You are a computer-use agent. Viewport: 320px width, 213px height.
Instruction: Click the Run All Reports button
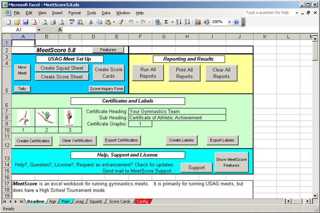pyautogui.click(x=148, y=73)
